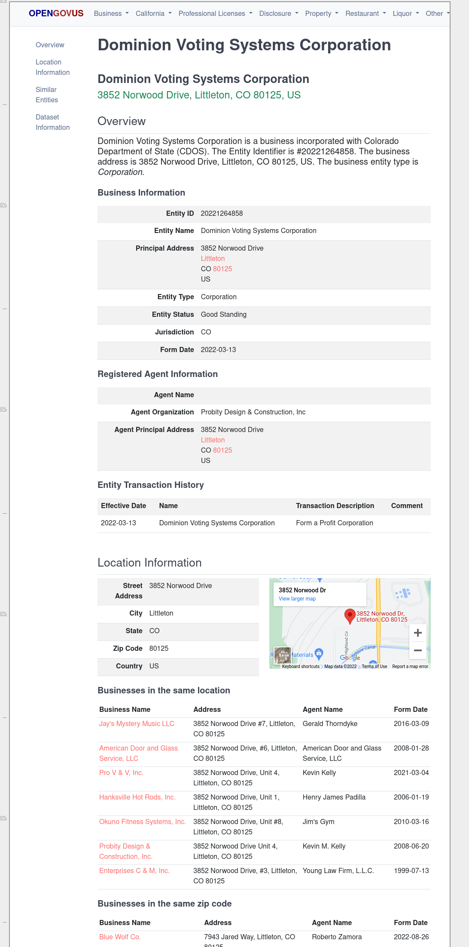The width and height of the screenshot is (469, 947).
Task: Click Report a map error
Action: click(x=410, y=666)
